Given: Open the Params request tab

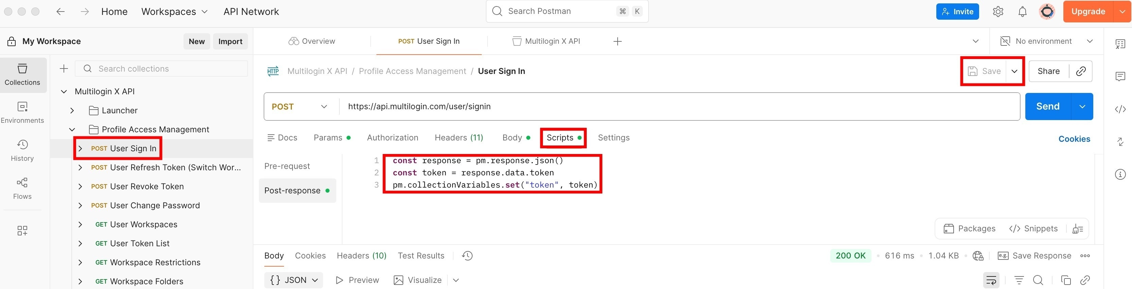Looking at the screenshot, I should (x=332, y=138).
